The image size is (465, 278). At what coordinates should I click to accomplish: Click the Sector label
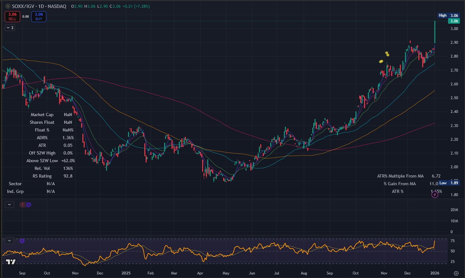point(15,184)
